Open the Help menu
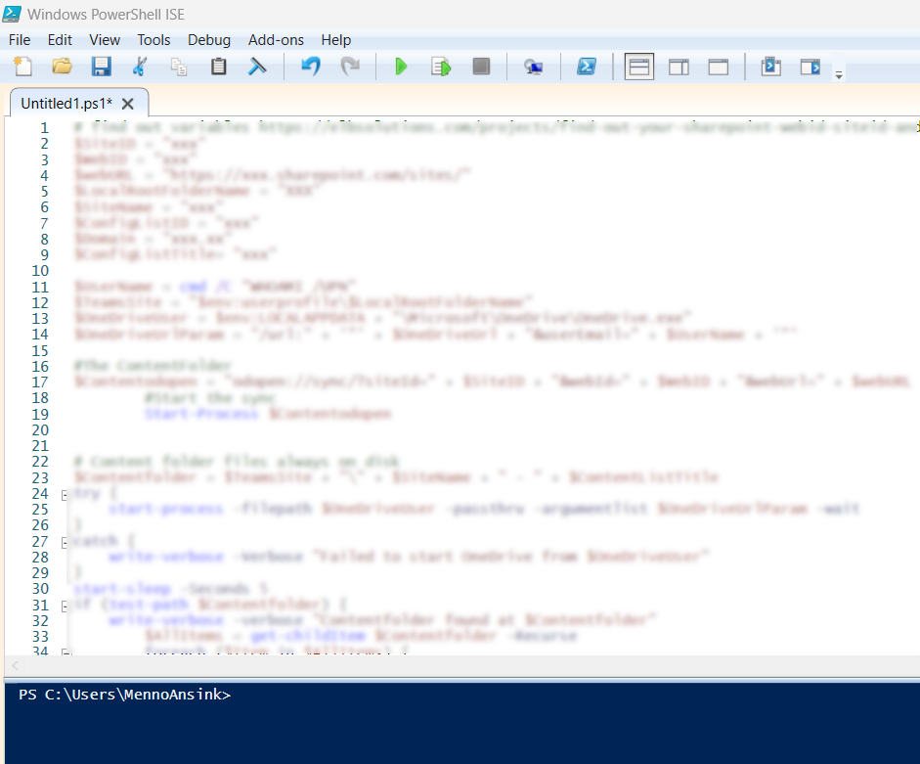Screen dimensions: 920x764 click(x=336, y=40)
